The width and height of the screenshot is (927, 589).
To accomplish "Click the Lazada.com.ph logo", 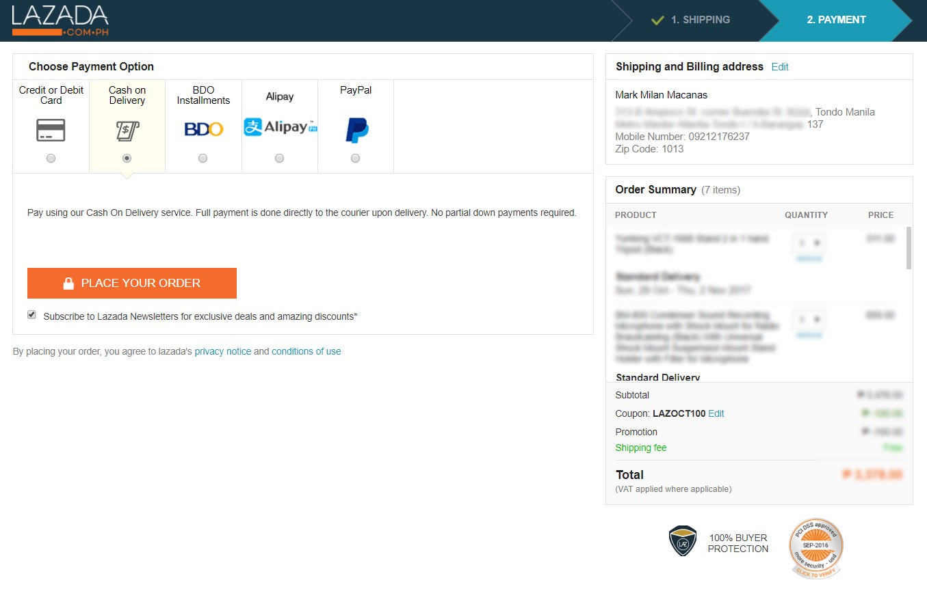I will (x=60, y=20).
